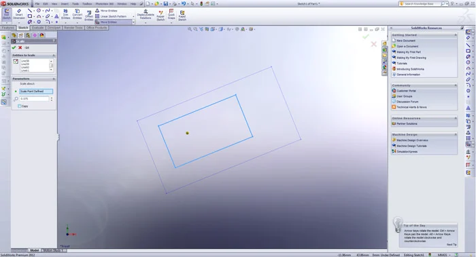This screenshot has width=476, height=257.
Task: Click Zoom to Fit in the view toolbar
Action: 190,29
